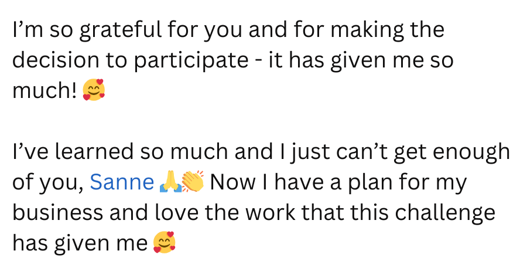
Task: Click the word "Now" after the emojis
Action: click(x=232, y=182)
